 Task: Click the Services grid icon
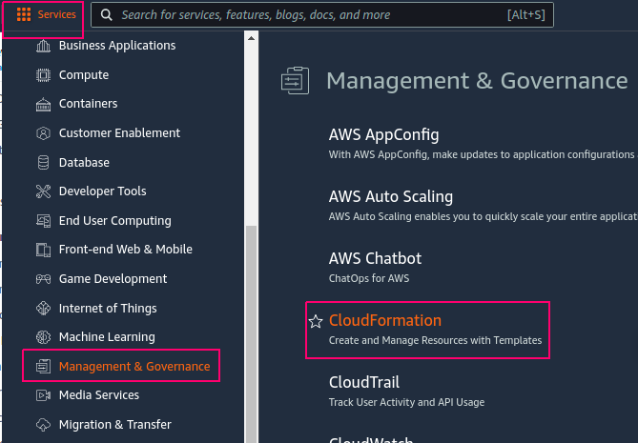click(24, 14)
